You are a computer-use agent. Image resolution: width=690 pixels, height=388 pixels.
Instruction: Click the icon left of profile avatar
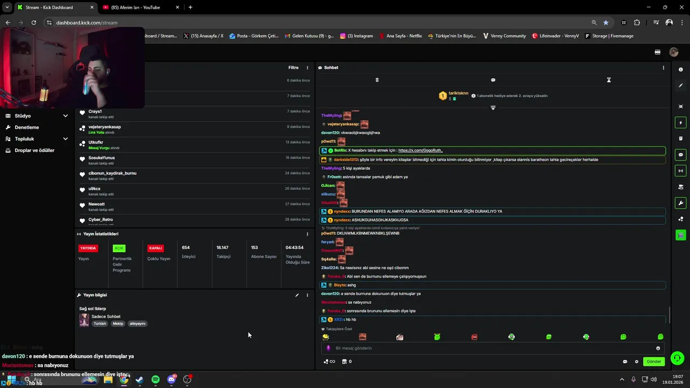point(658,52)
